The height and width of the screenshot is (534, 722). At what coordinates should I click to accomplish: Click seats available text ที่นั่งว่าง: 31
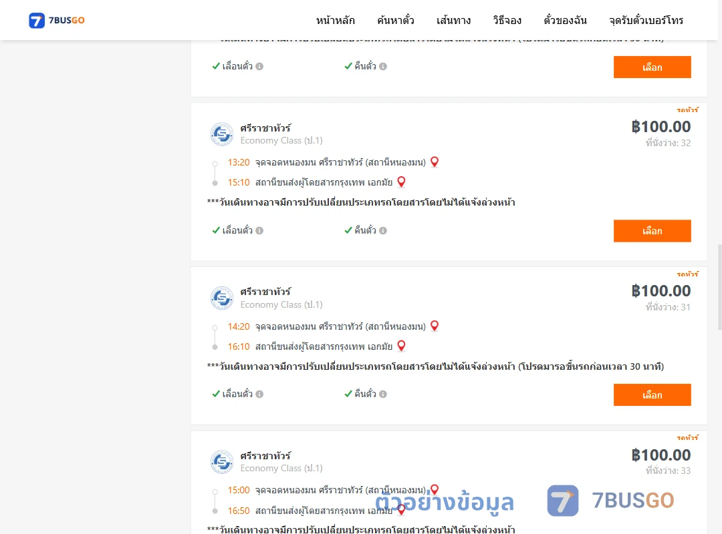668,307
